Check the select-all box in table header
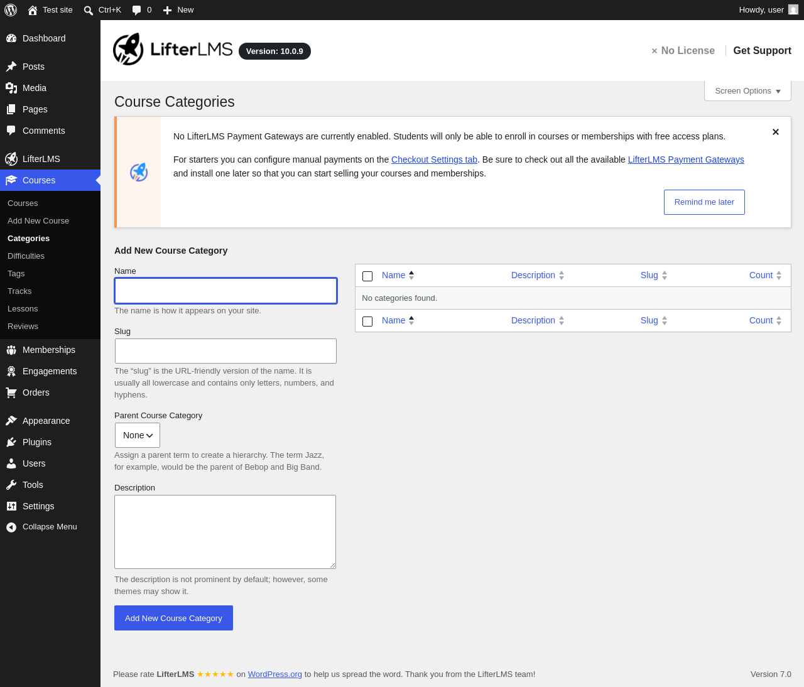Screen dimensions: 804x687 click(367, 276)
